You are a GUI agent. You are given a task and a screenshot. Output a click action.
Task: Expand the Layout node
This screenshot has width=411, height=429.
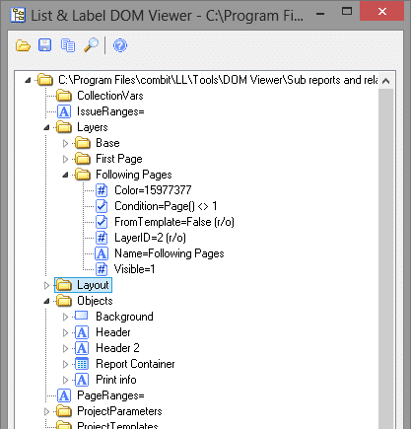click(46, 285)
